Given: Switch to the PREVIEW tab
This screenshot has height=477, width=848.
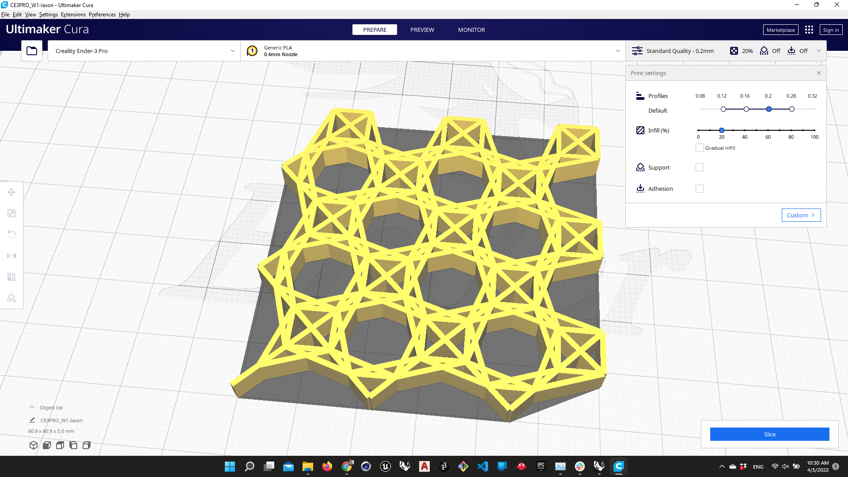Looking at the screenshot, I should coord(422,30).
